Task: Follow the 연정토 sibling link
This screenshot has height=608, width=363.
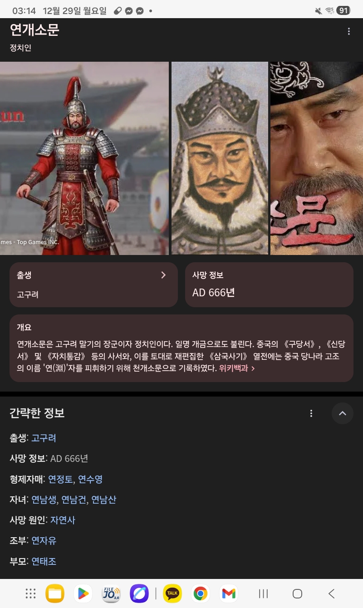Action: 60,479
